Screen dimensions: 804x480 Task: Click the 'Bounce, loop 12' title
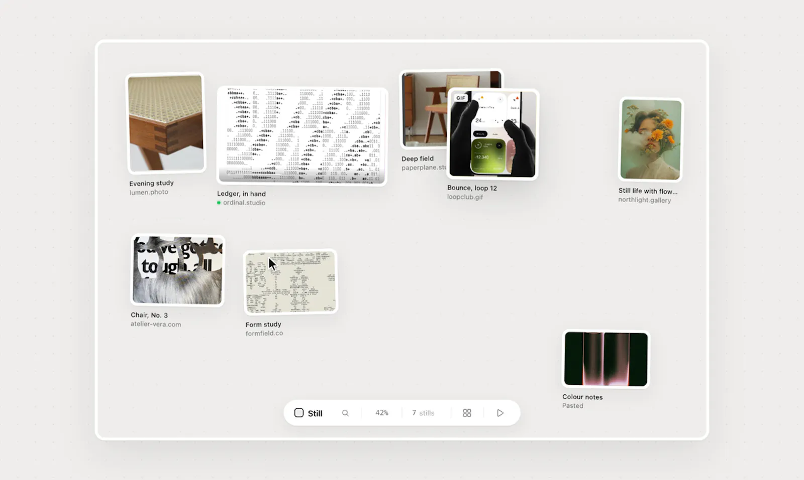coord(472,188)
